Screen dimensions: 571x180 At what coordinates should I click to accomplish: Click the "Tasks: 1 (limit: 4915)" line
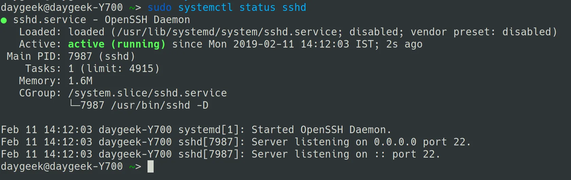click(x=92, y=69)
